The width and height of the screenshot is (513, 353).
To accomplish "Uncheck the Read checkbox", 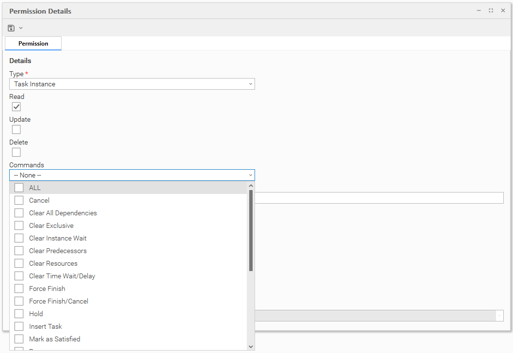I will click(x=16, y=107).
